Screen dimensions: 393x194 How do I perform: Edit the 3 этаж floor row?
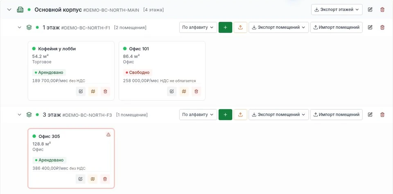370,115
